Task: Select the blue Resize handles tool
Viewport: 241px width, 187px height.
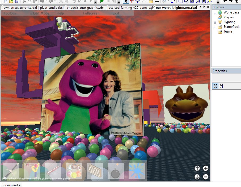Action: 137,1
